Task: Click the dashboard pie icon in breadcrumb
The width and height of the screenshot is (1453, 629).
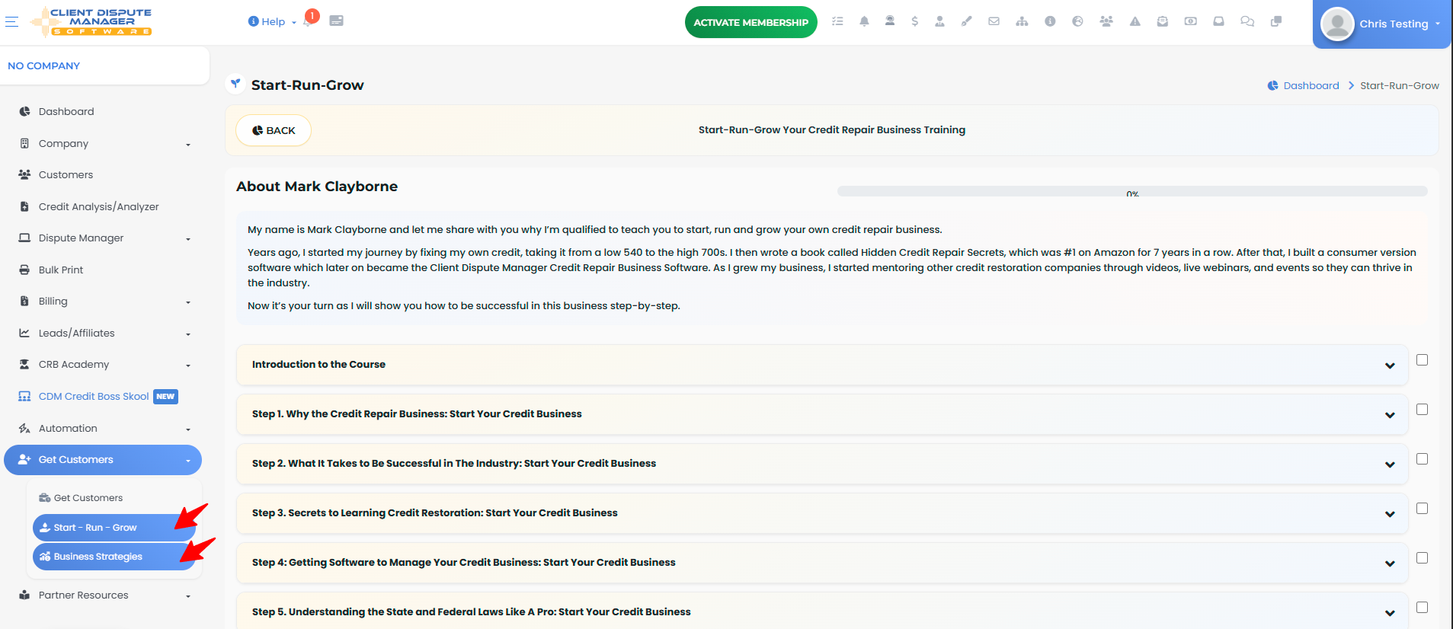Action: click(1272, 85)
